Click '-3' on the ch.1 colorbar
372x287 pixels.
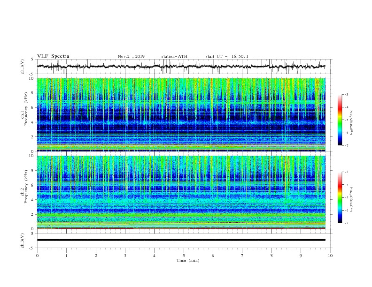click(x=346, y=94)
